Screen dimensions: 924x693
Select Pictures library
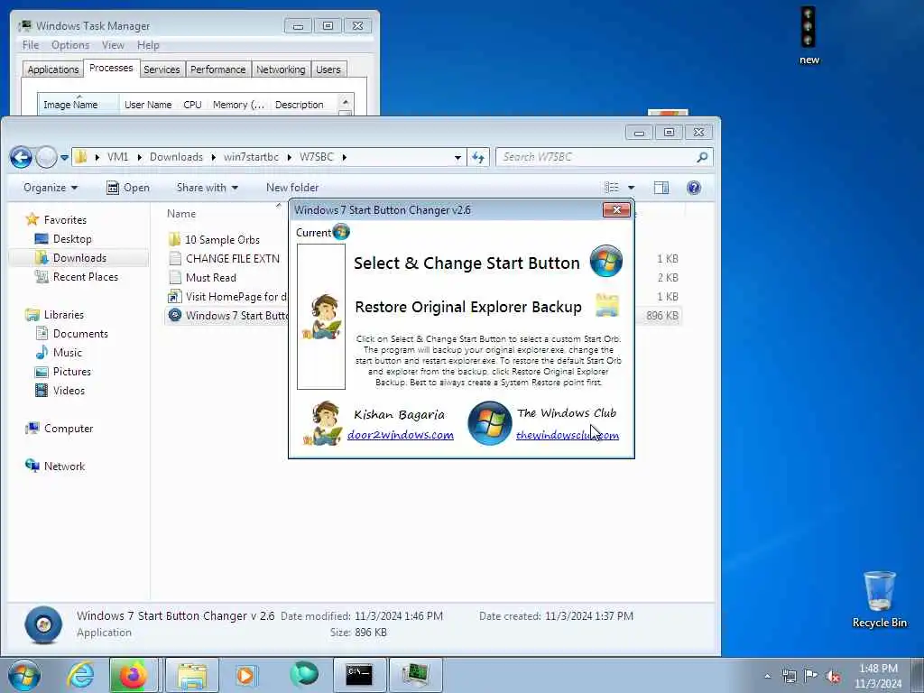point(72,371)
